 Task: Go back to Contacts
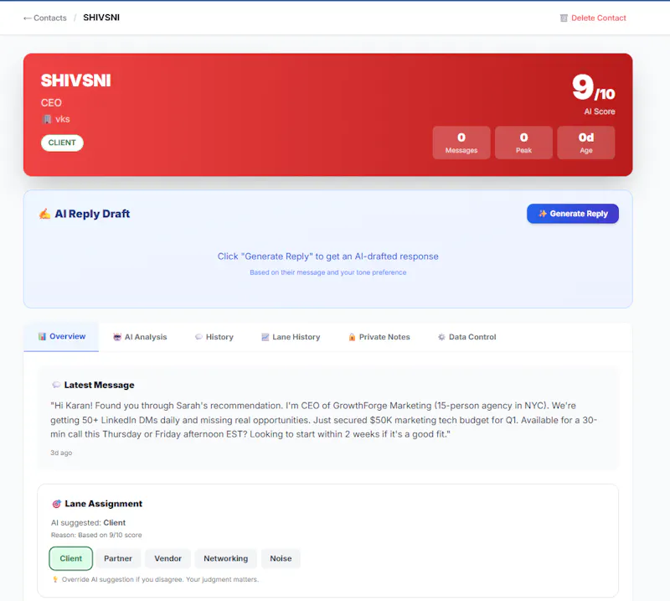point(45,18)
